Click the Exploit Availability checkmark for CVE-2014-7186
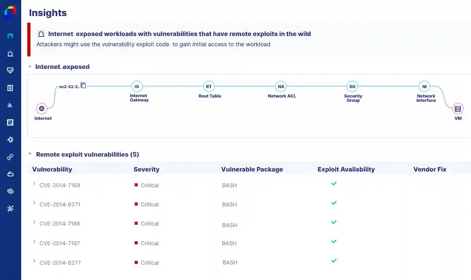 (334, 222)
